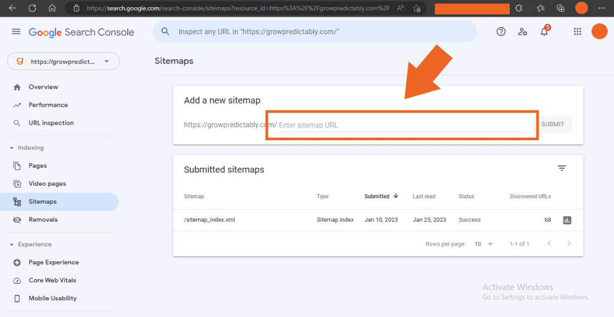
Task: Click the Enter sitemap URL field
Action: pos(402,125)
